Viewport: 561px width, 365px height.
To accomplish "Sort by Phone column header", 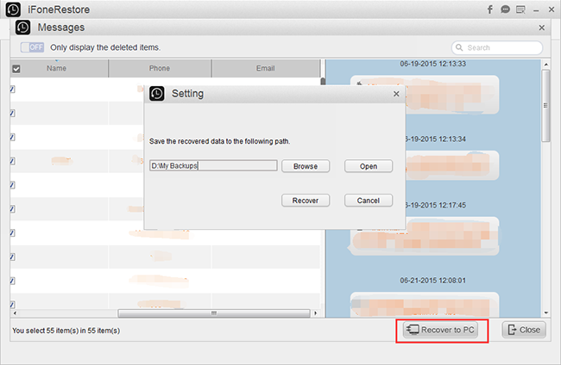I will (x=160, y=68).
